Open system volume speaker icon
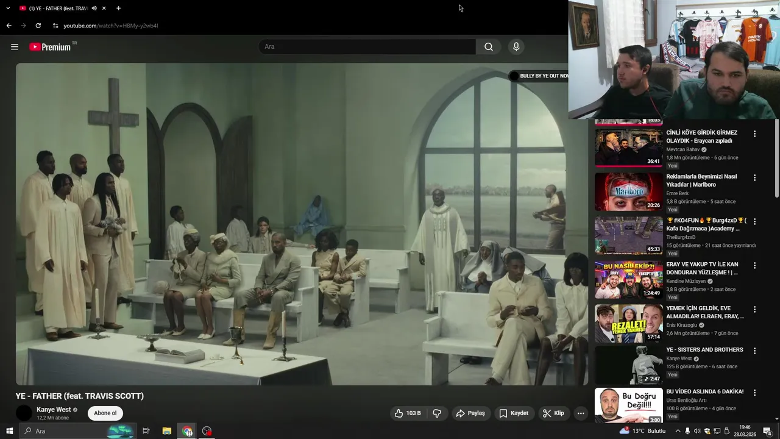The image size is (780, 439). click(697, 431)
